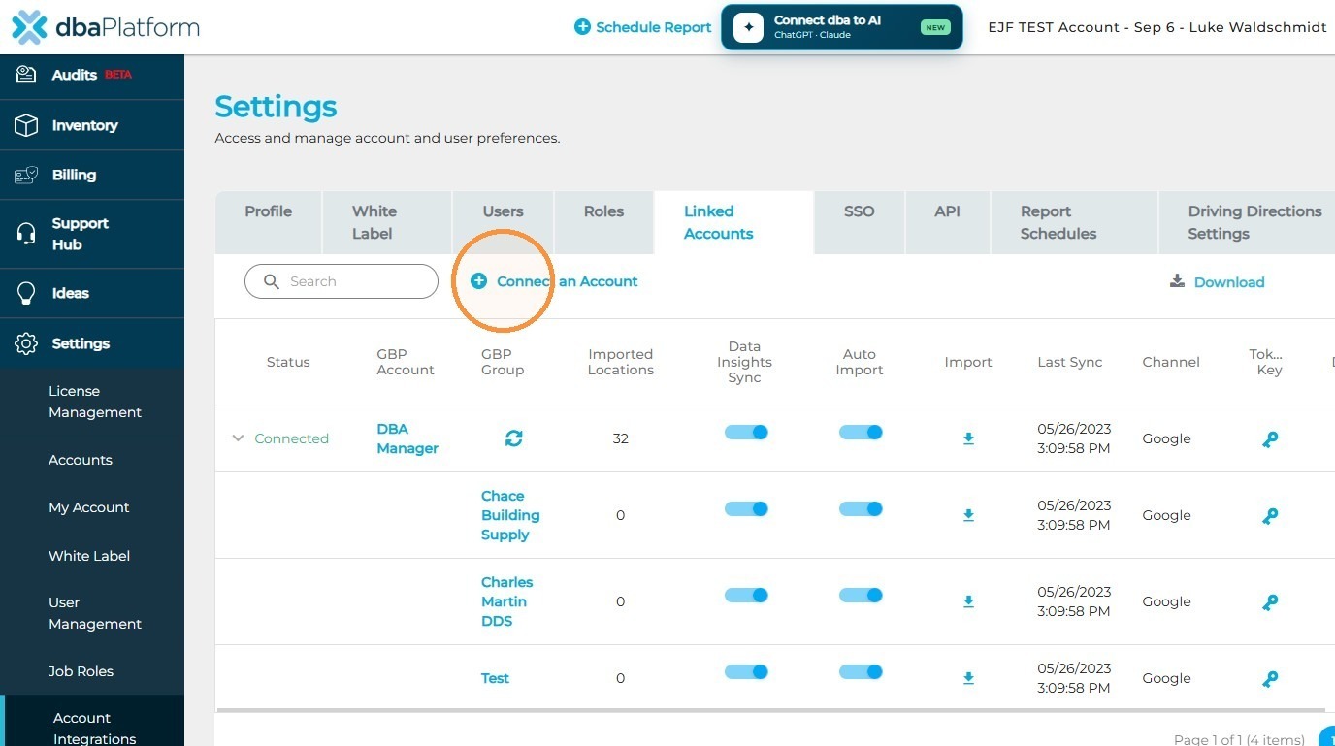Click import icon in Test row
This screenshot has height=746, width=1335.
tap(968, 678)
